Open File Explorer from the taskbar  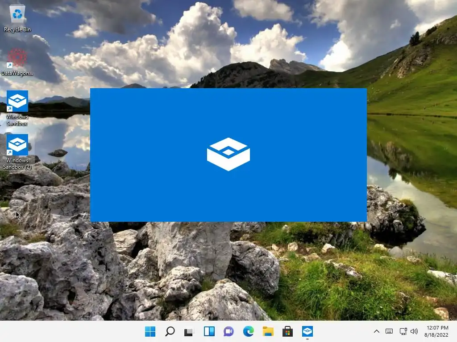point(268,331)
